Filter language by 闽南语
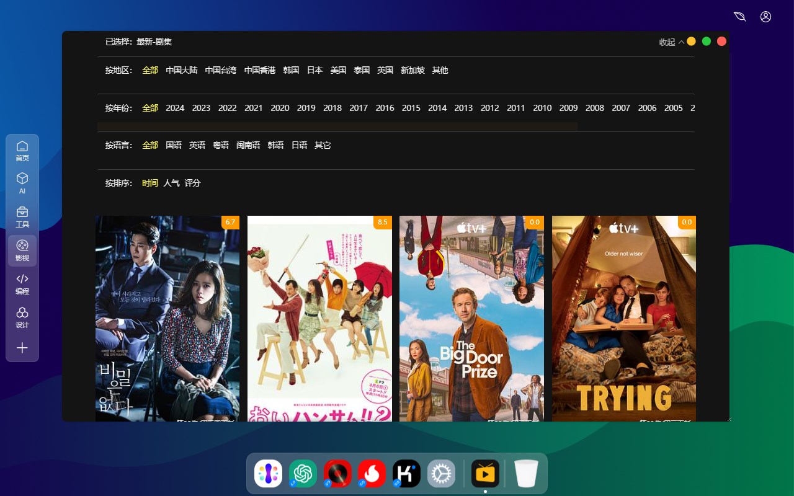Screen dimensions: 794x496 point(248,145)
